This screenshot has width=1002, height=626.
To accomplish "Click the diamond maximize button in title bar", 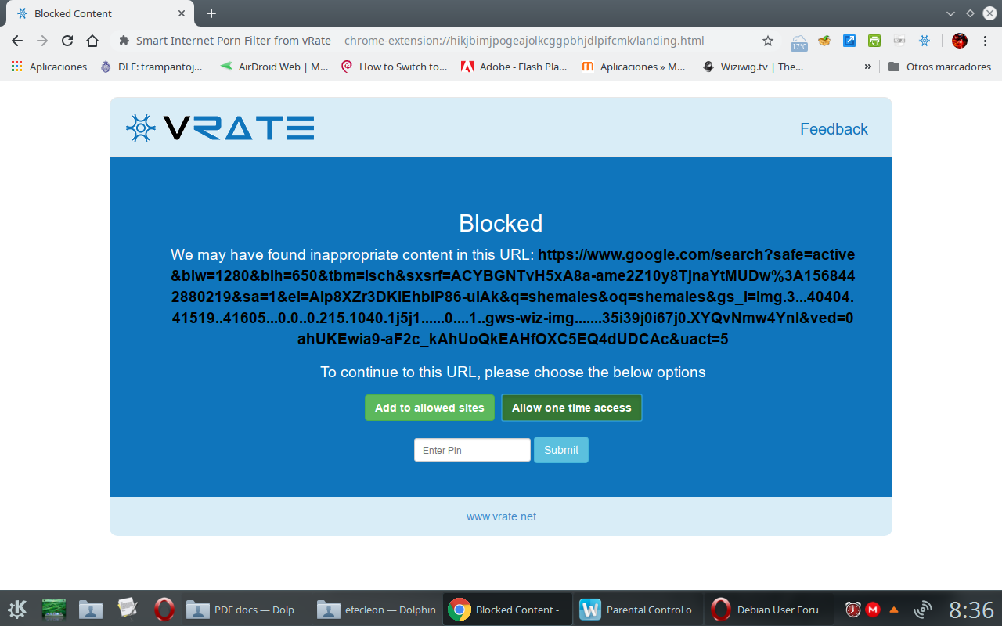I will click(x=970, y=13).
